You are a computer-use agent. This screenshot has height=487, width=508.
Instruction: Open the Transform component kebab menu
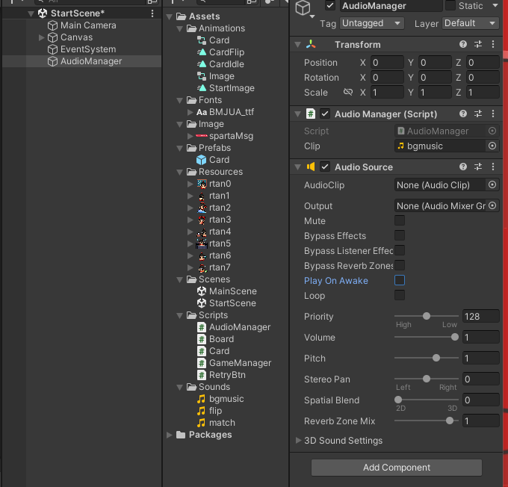pos(493,44)
